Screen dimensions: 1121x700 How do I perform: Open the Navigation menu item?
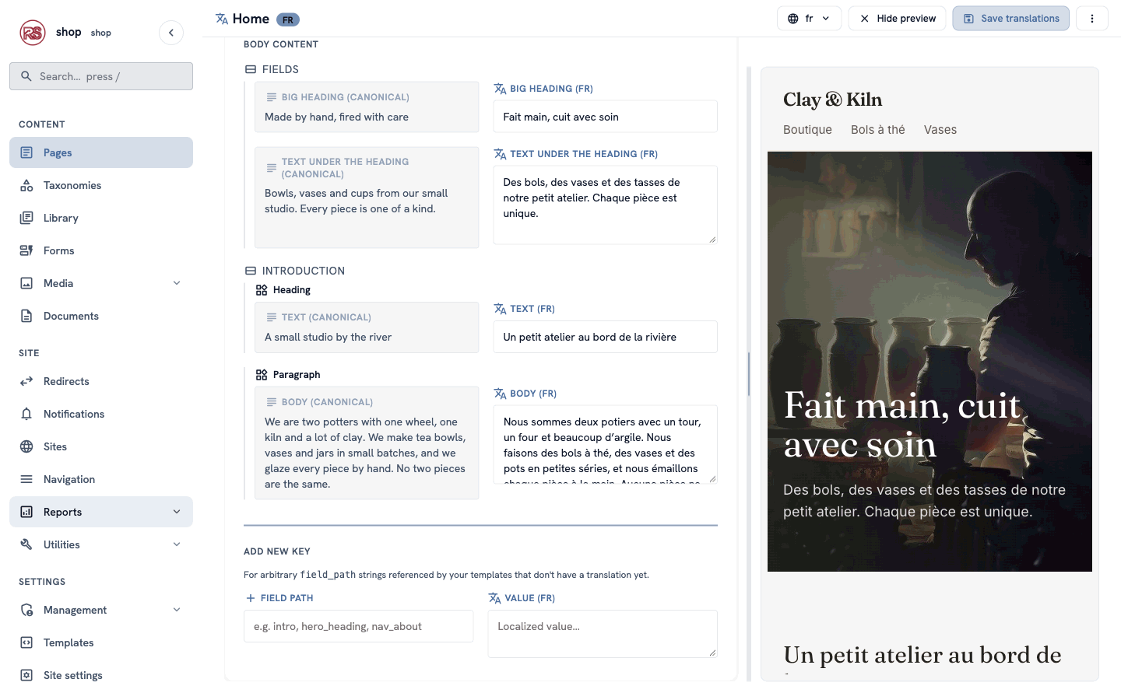click(x=101, y=479)
